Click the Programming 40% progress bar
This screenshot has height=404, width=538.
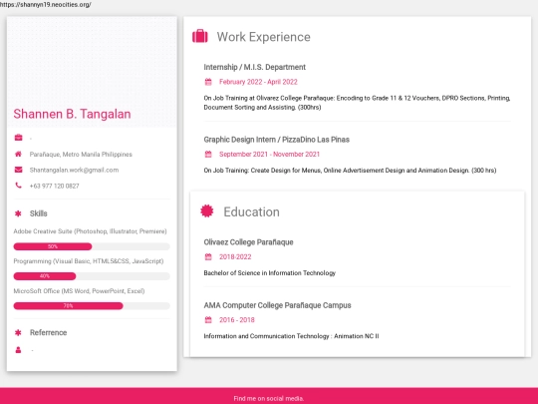pyautogui.click(x=92, y=276)
